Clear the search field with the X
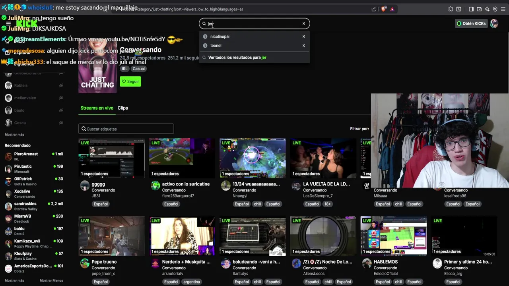The image size is (509, 286). click(304, 23)
